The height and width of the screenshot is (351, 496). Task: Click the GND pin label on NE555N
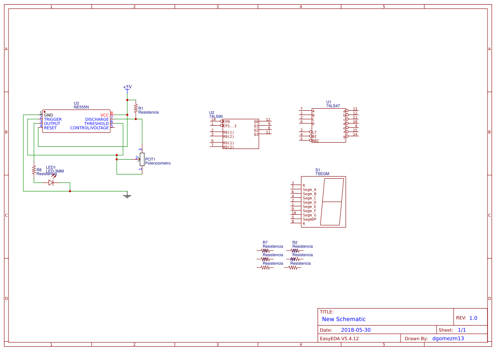click(48, 115)
